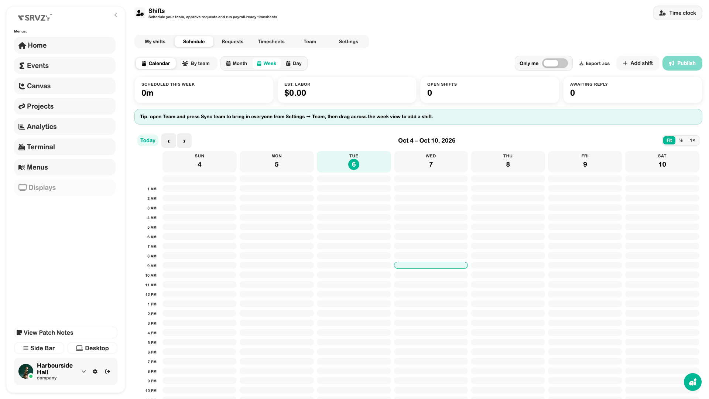Screen dimensions: 709x399
Task: Open the Home menu
Action: click(x=65, y=45)
